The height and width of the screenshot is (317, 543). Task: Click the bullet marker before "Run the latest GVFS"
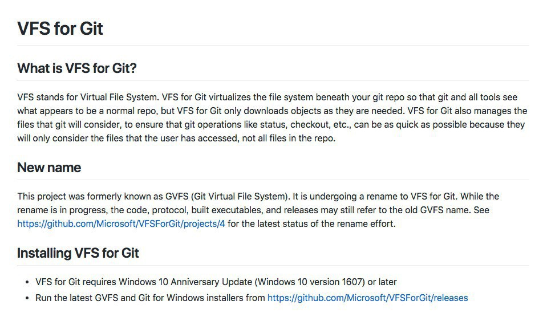(28, 298)
